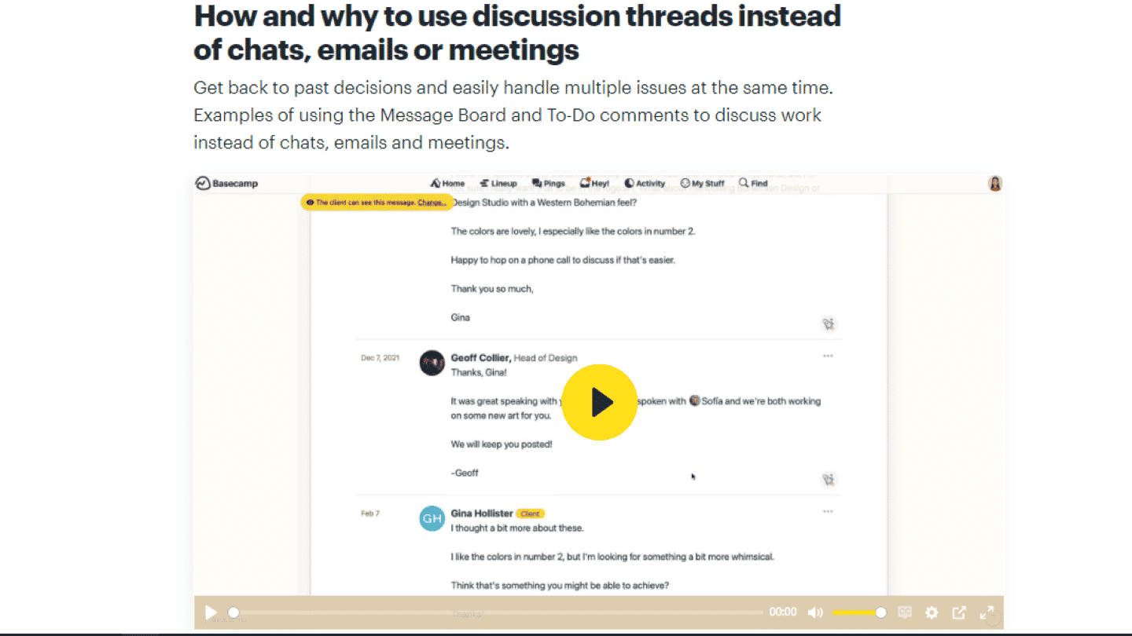Select Lineup in the navigation bar

tap(498, 183)
